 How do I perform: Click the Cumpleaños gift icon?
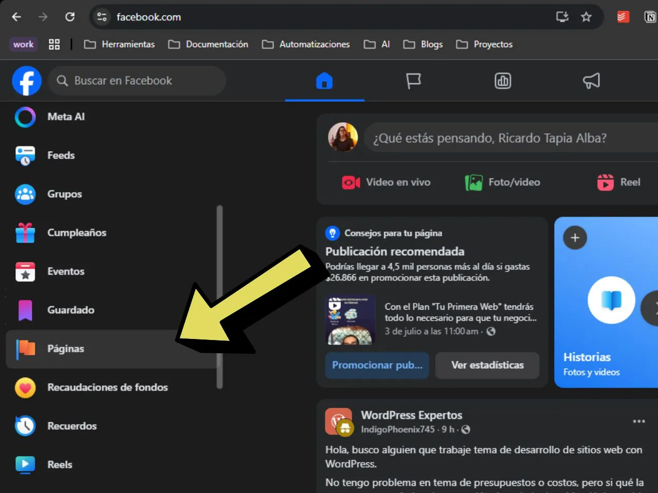(x=25, y=233)
